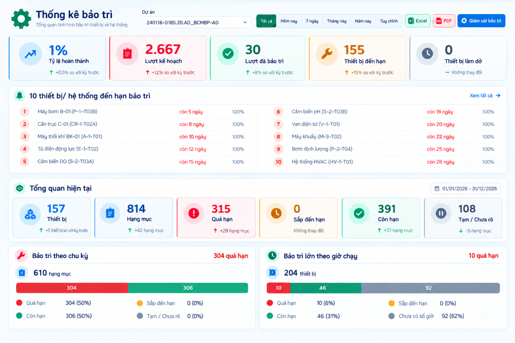Click the clock icon beside Bảo trì lớn theo giờ chạy
This screenshot has height=343, width=515.
point(272,256)
